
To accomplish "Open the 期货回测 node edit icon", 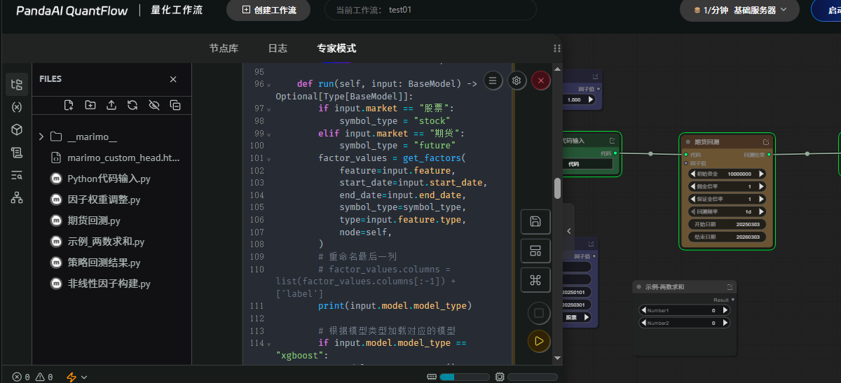I will (766, 141).
